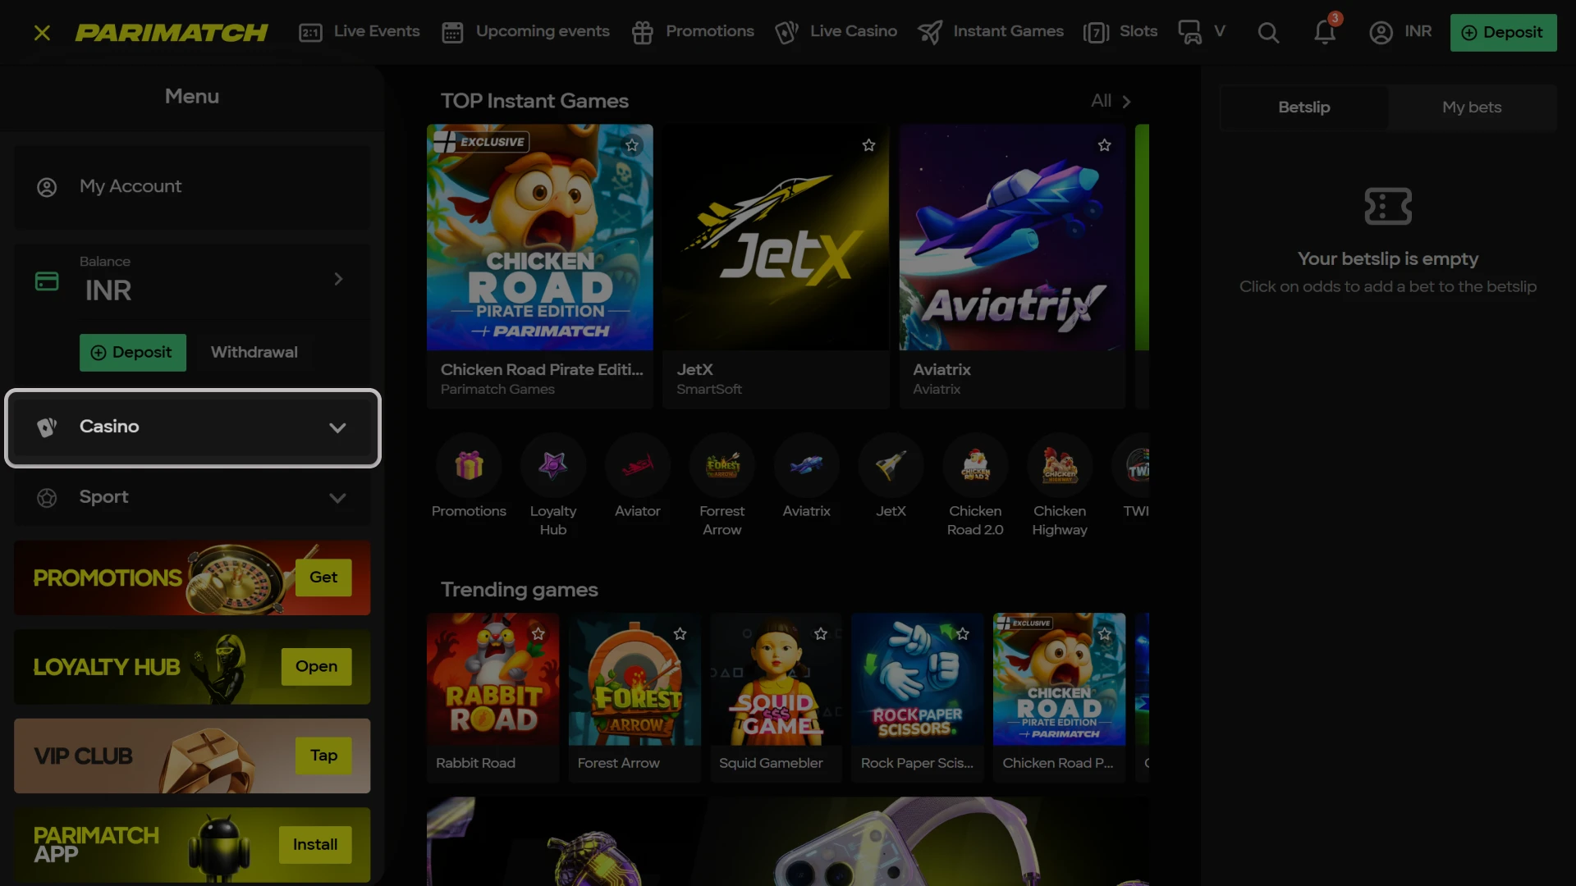Click the INR account icon in header
This screenshot has height=886, width=1576.
pos(1400,33)
